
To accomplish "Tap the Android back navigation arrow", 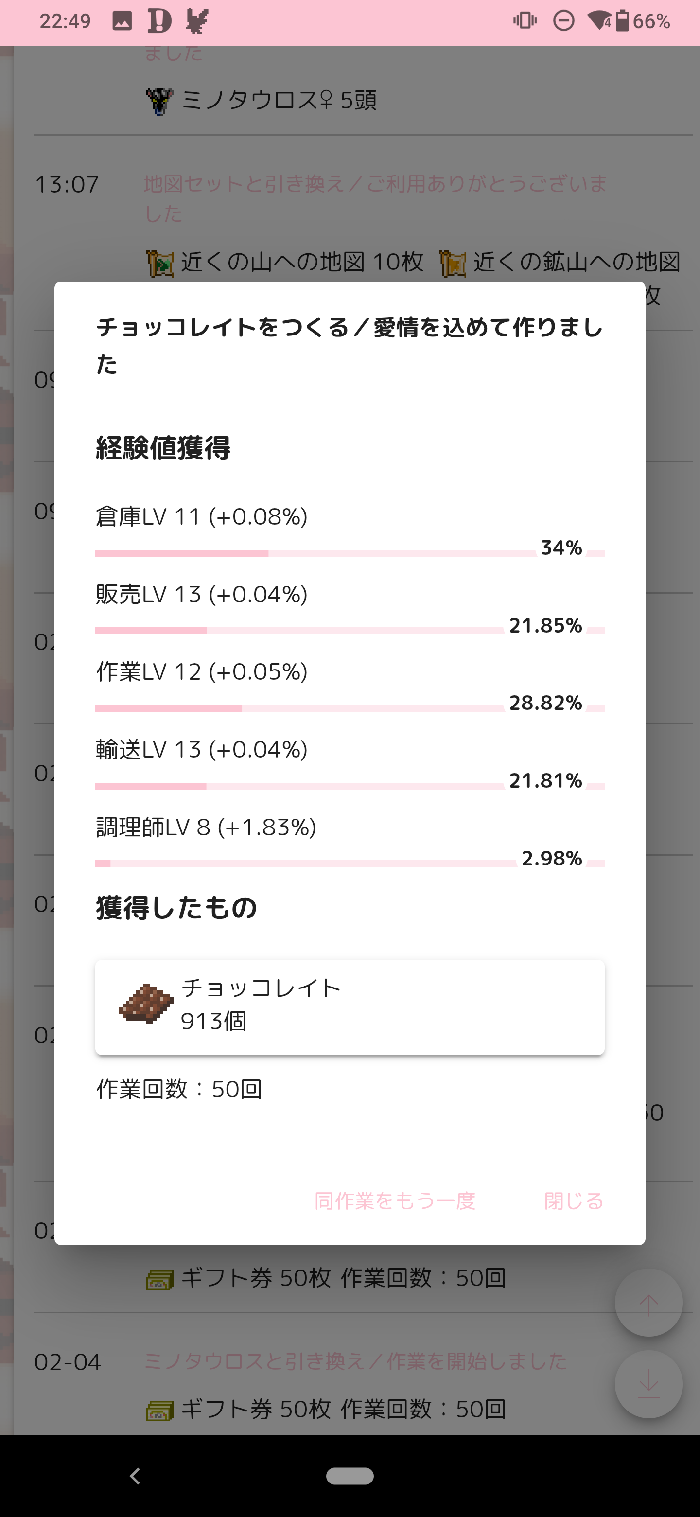I will (136, 1476).
